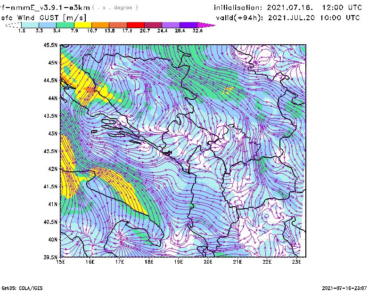This screenshot has width=377, height=291.
Task: Click the '( . x . degree )' resolution text
Action: [115, 8]
